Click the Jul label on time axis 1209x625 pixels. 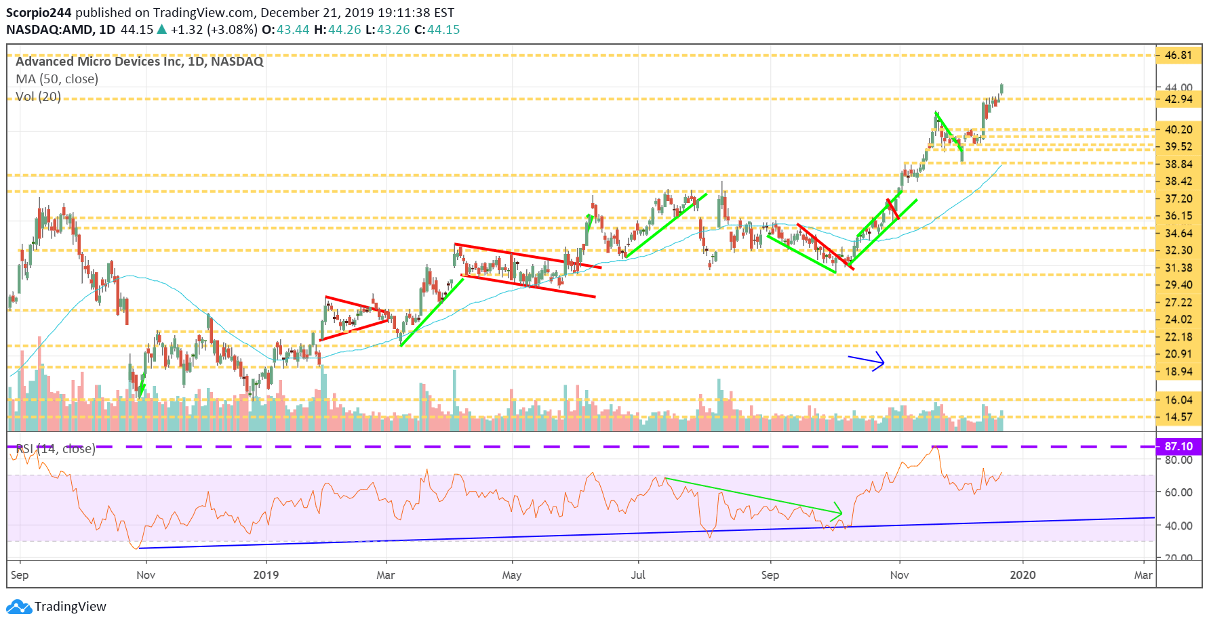pyautogui.click(x=638, y=575)
